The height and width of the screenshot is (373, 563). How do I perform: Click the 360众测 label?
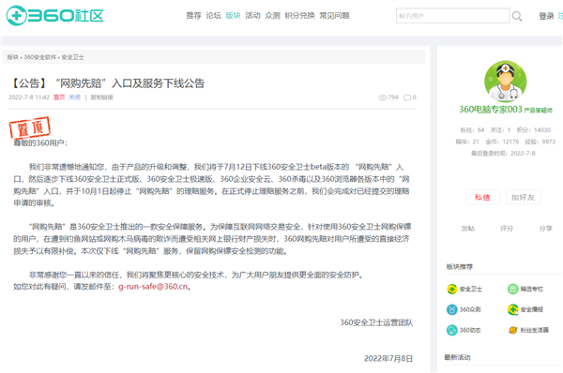(x=470, y=309)
